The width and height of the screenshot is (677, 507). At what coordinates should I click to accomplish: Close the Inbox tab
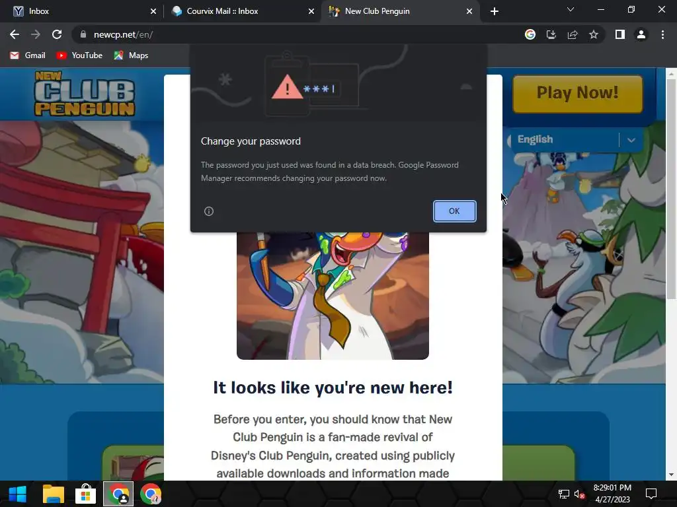(x=153, y=11)
